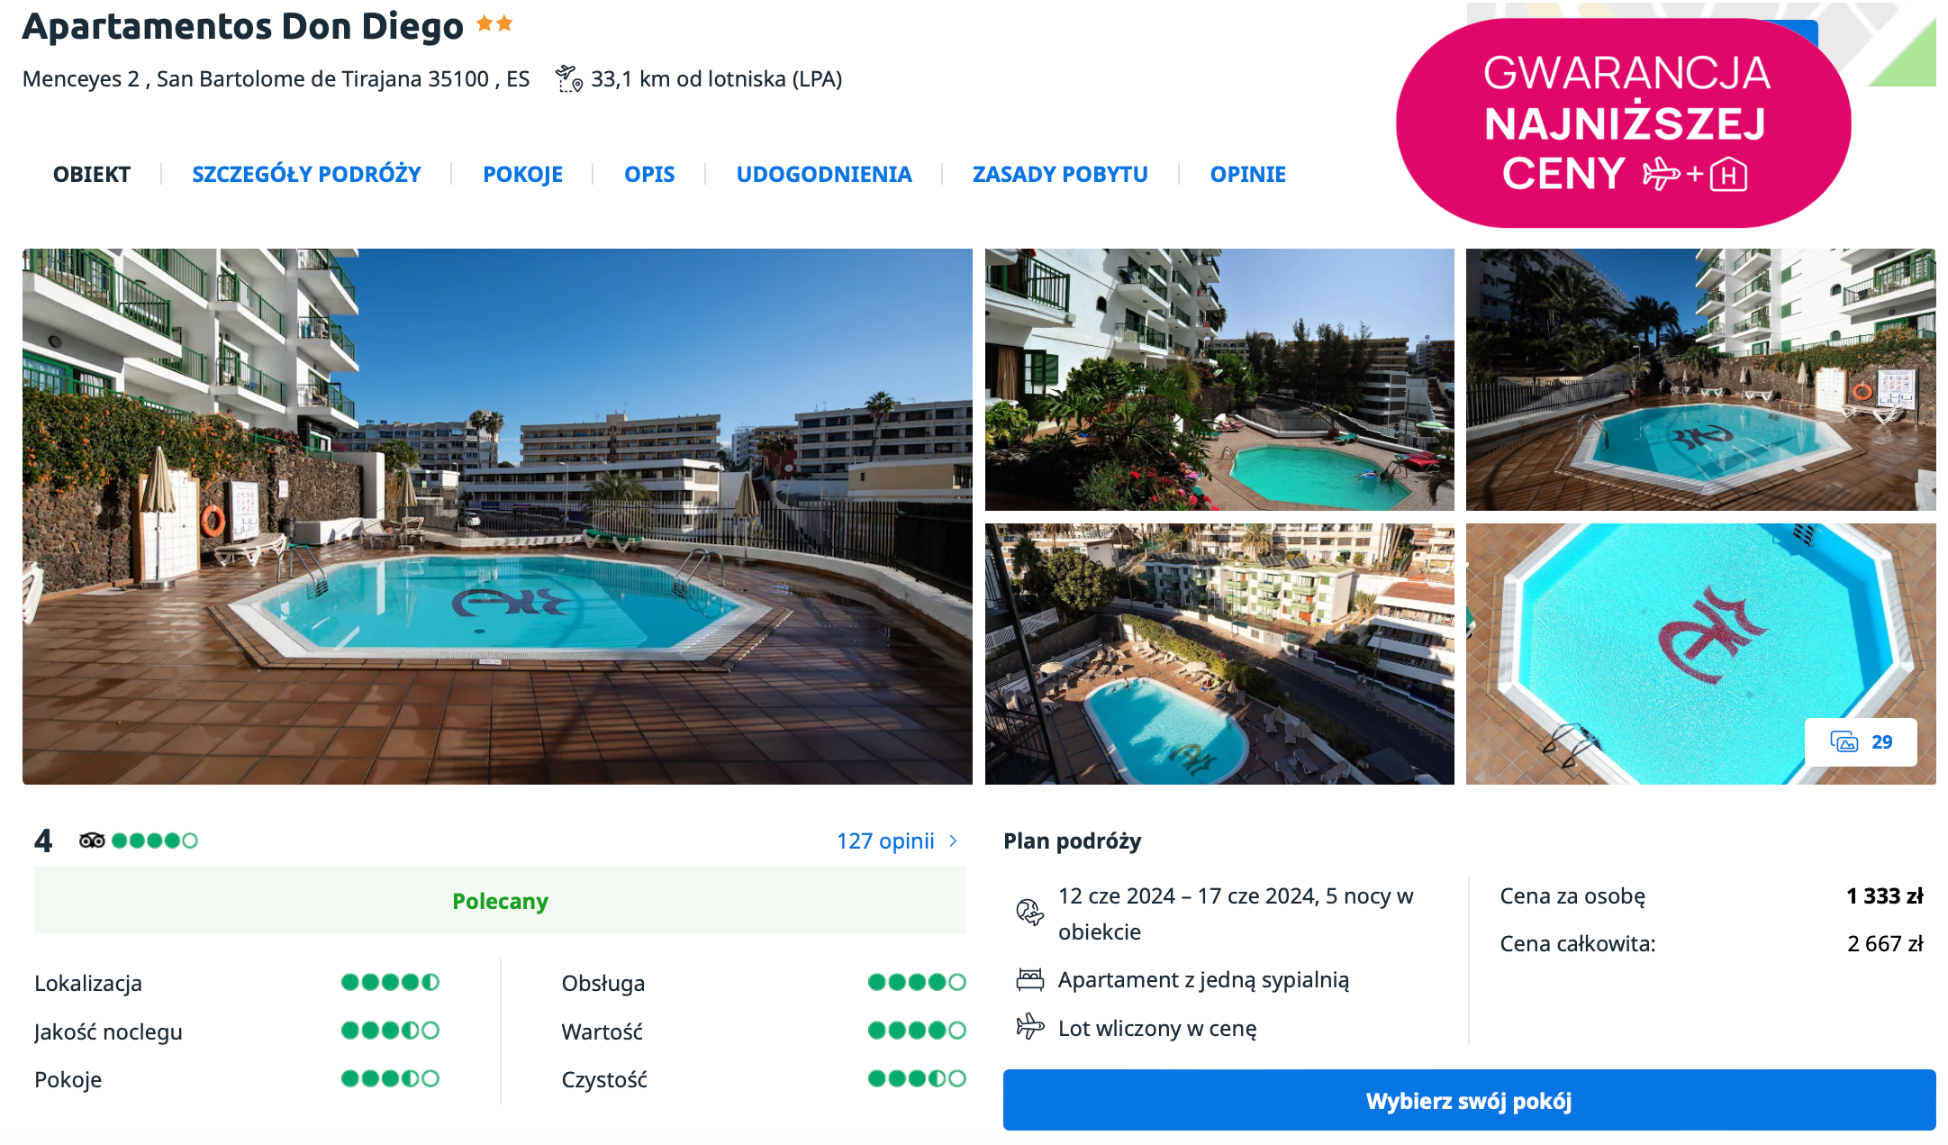Open the Szczegóły podróży tab

[306, 175]
